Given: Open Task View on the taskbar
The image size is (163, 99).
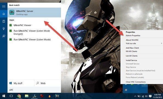Looking at the screenshot, I should pos(11,96).
